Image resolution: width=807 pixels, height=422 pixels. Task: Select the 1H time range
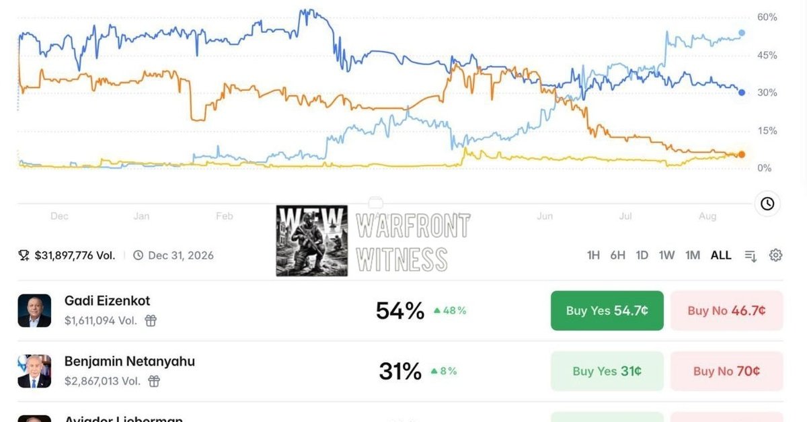pos(593,255)
